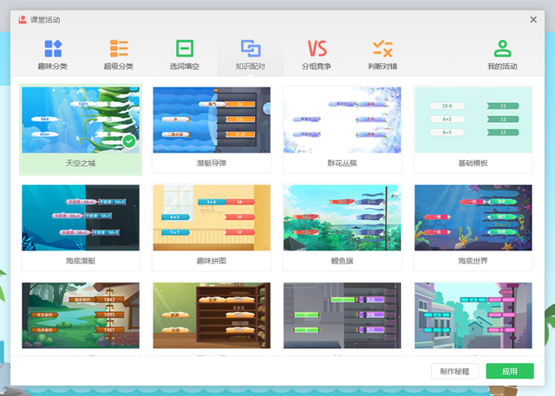Switch to the 超级分类 tab label

[x=119, y=67]
